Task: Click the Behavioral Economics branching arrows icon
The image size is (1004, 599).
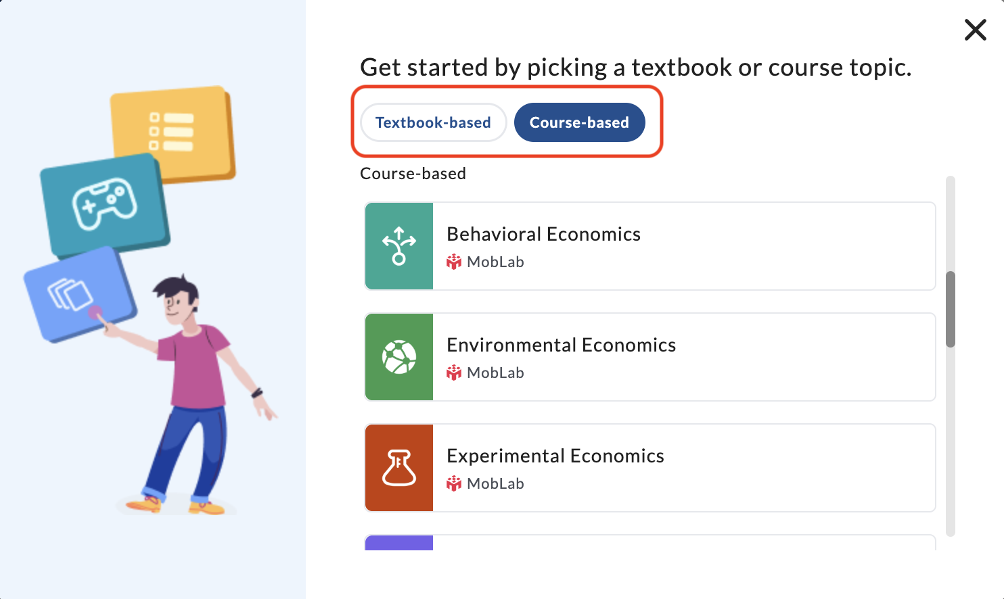Action: point(399,246)
